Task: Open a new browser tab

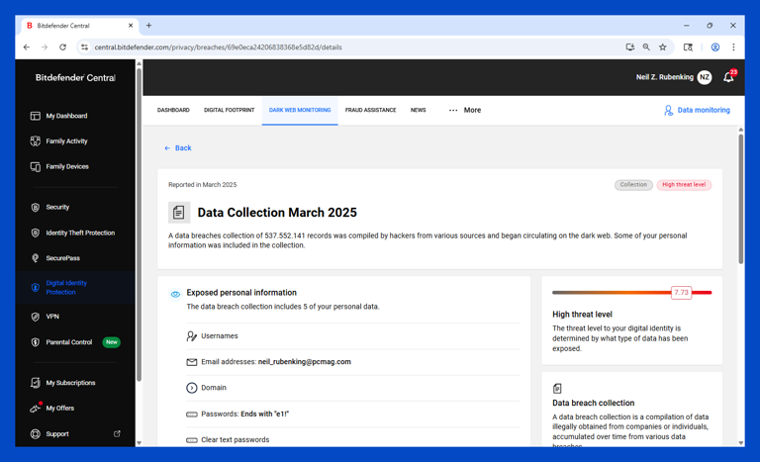Action: point(148,26)
